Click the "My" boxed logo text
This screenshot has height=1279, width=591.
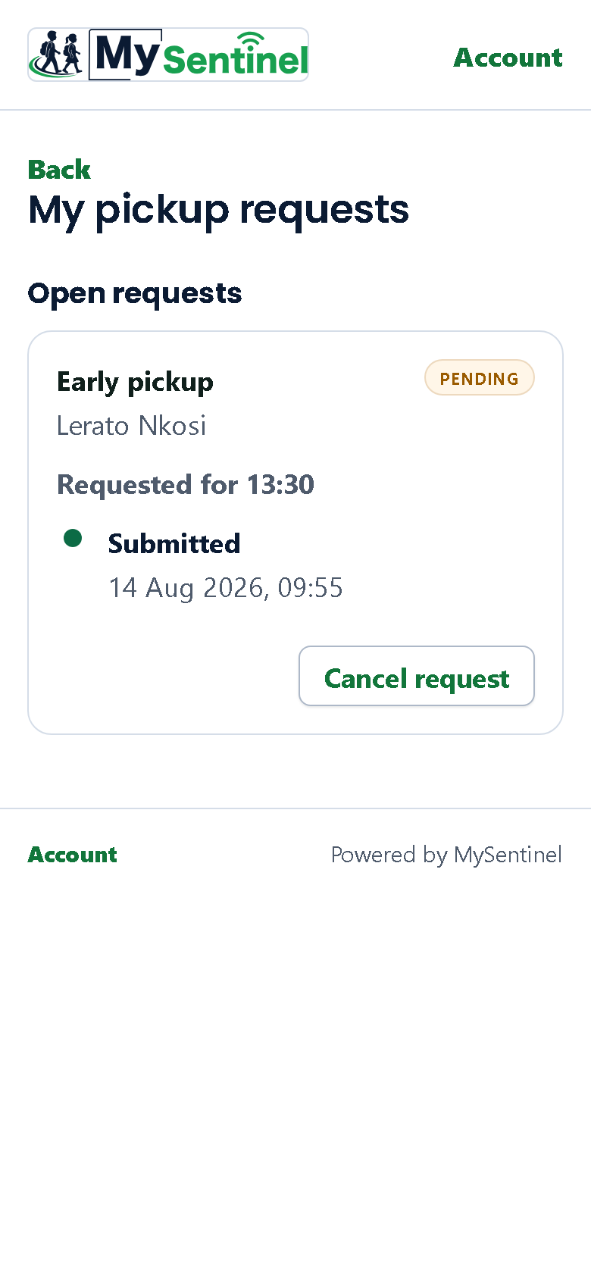126,55
